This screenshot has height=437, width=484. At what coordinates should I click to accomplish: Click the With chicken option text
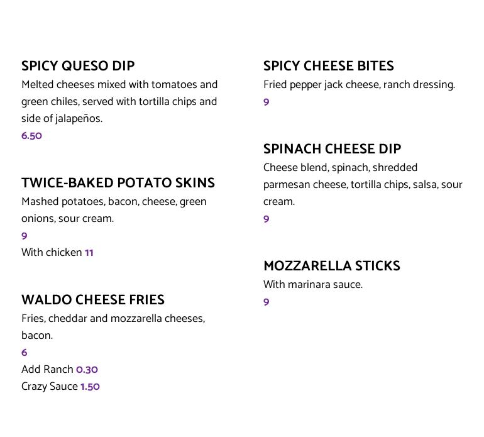[x=52, y=253]
